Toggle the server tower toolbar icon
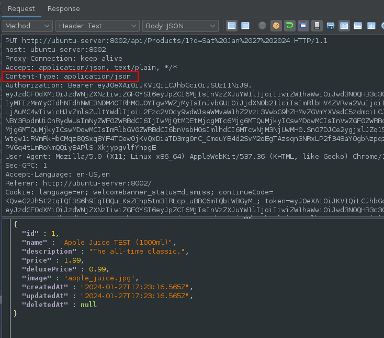This screenshot has width=384, height=338. click(x=317, y=26)
